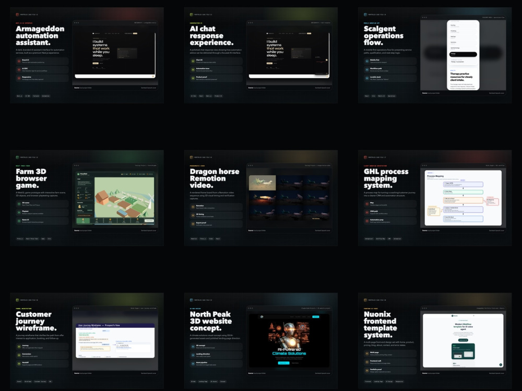The height and width of the screenshot is (391, 522).
Task: Click the icon beside Export proof feature
Action: 193,224
